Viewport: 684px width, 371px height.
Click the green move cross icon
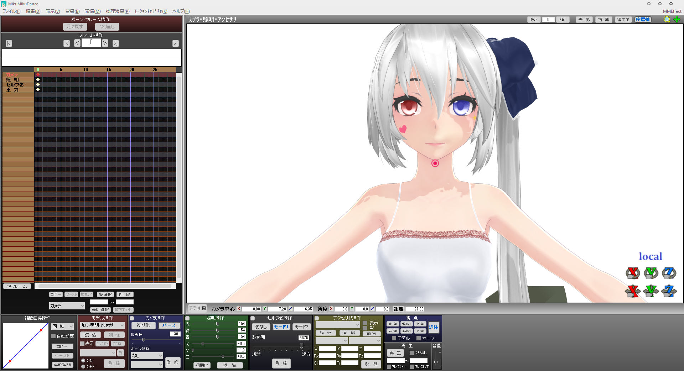click(x=677, y=20)
